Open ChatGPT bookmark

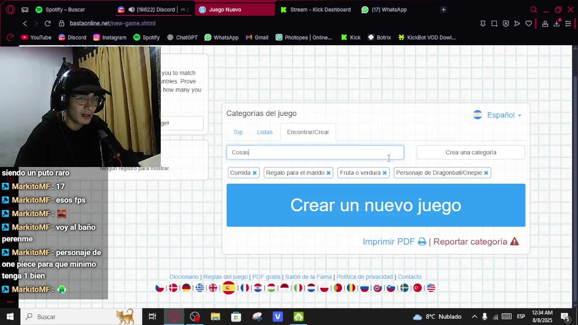pos(182,37)
